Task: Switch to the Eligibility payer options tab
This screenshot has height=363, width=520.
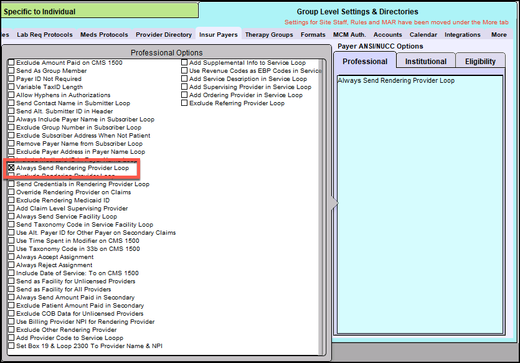Action: pos(480,61)
